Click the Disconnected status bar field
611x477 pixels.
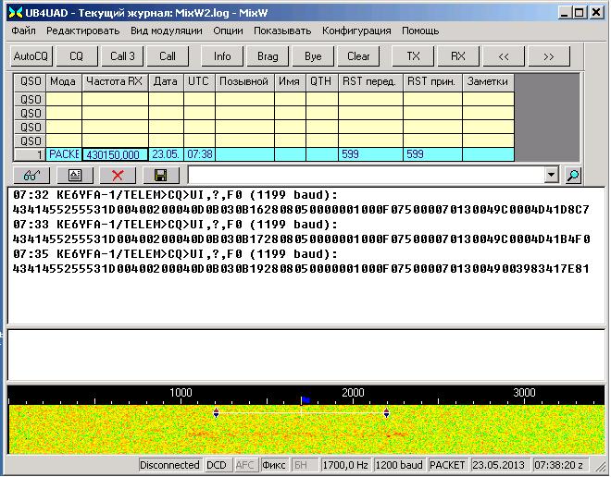click(169, 465)
